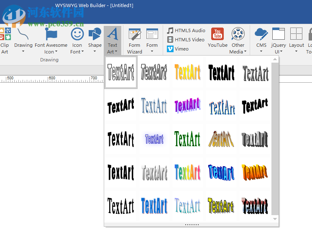Select the white outlined TextArt style

121,72
